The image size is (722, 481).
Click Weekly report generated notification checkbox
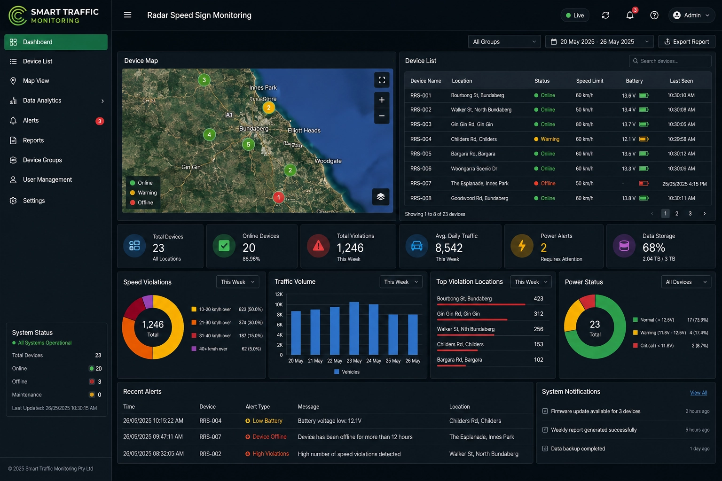tap(545, 430)
